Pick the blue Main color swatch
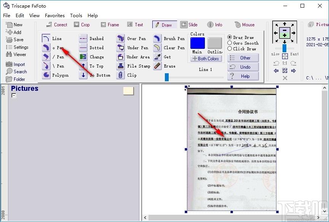This screenshot has height=222, width=329. pyautogui.click(x=198, y=43)
